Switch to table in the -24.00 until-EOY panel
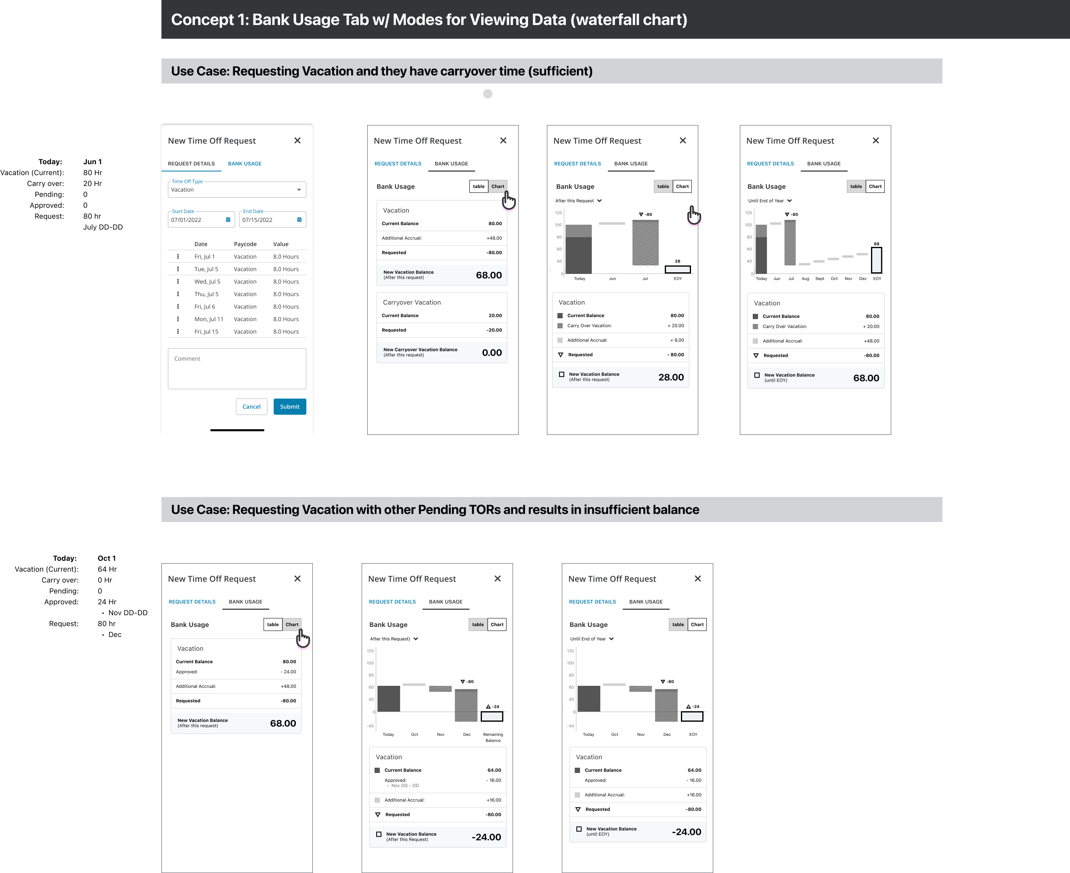 [x=678, y=624]
